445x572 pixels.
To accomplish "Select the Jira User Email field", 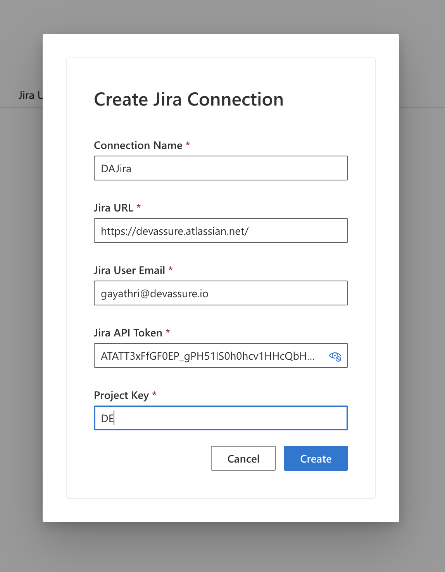I will [221, 293].
